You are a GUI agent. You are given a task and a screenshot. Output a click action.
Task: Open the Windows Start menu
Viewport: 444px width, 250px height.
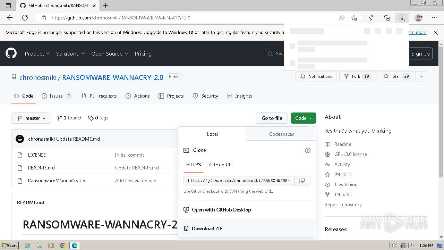point(10,245)
